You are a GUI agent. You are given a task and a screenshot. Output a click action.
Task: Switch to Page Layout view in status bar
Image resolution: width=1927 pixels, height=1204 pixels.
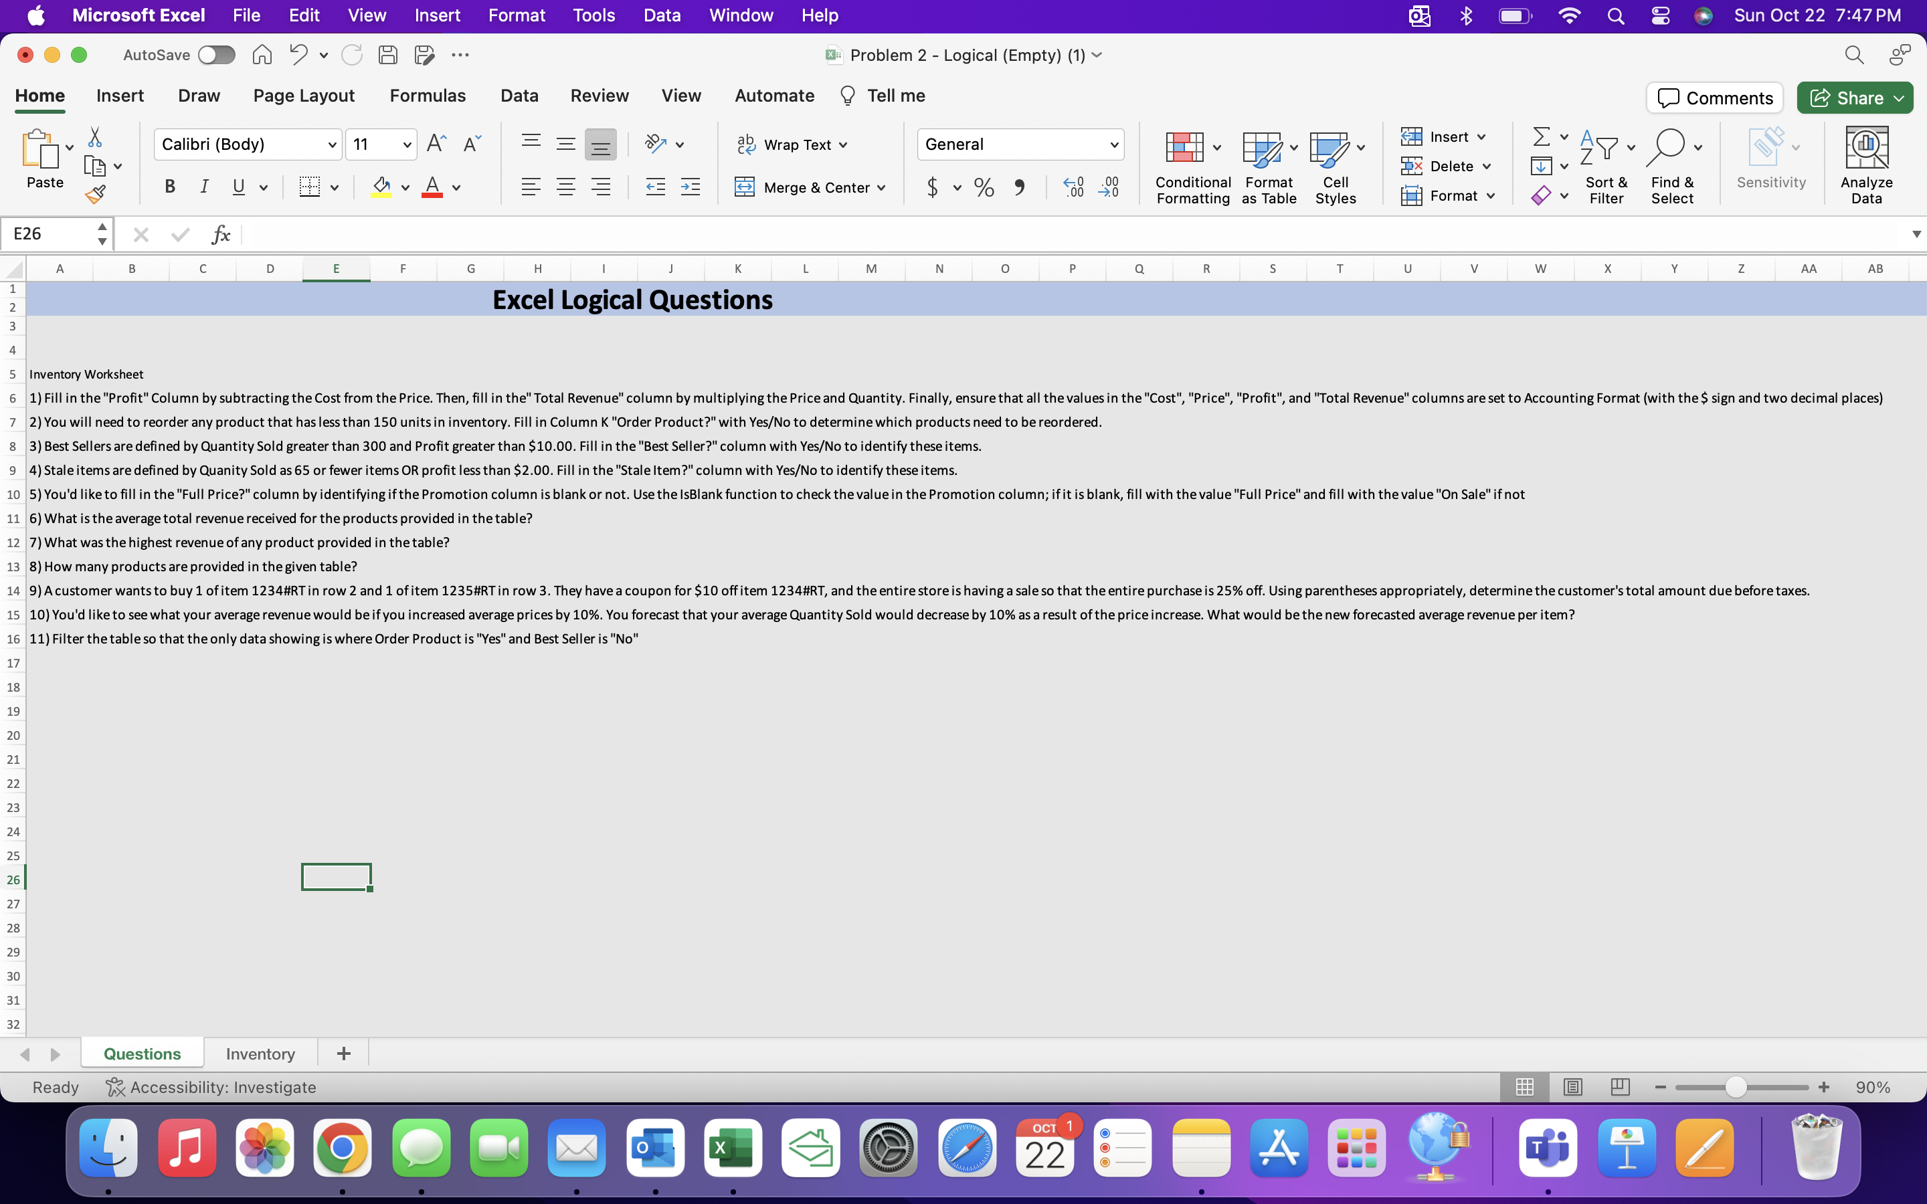point(1572,1087)
